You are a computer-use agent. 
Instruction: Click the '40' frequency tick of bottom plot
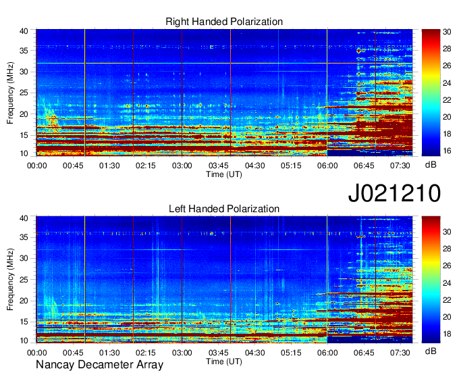tap(24, 218)
